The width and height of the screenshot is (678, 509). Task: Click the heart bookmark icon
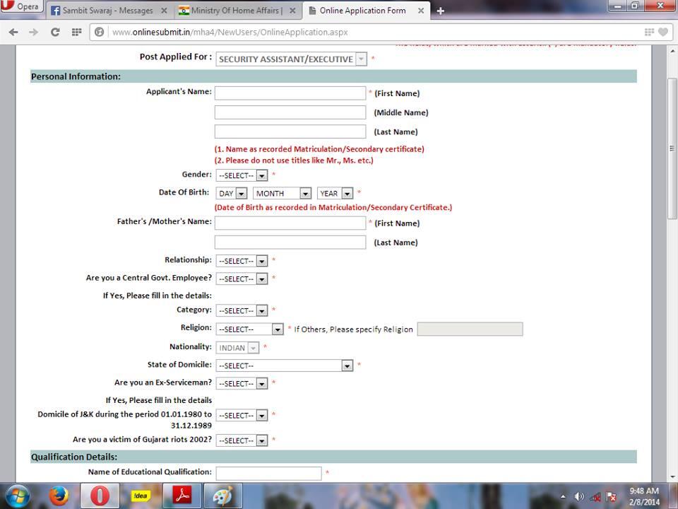coord(663,32)
